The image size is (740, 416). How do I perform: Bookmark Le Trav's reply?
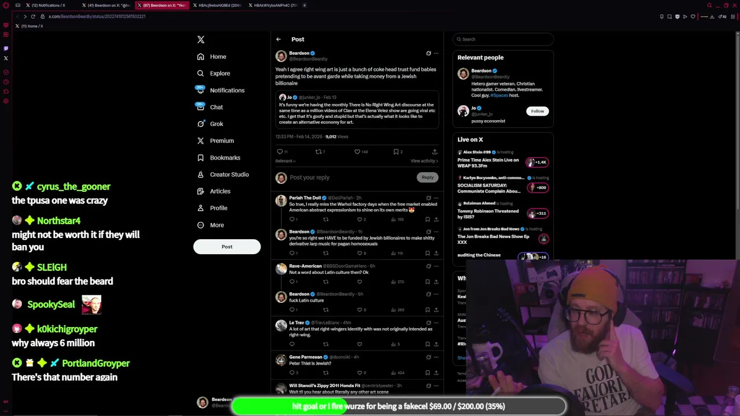(x=427, y=344)
